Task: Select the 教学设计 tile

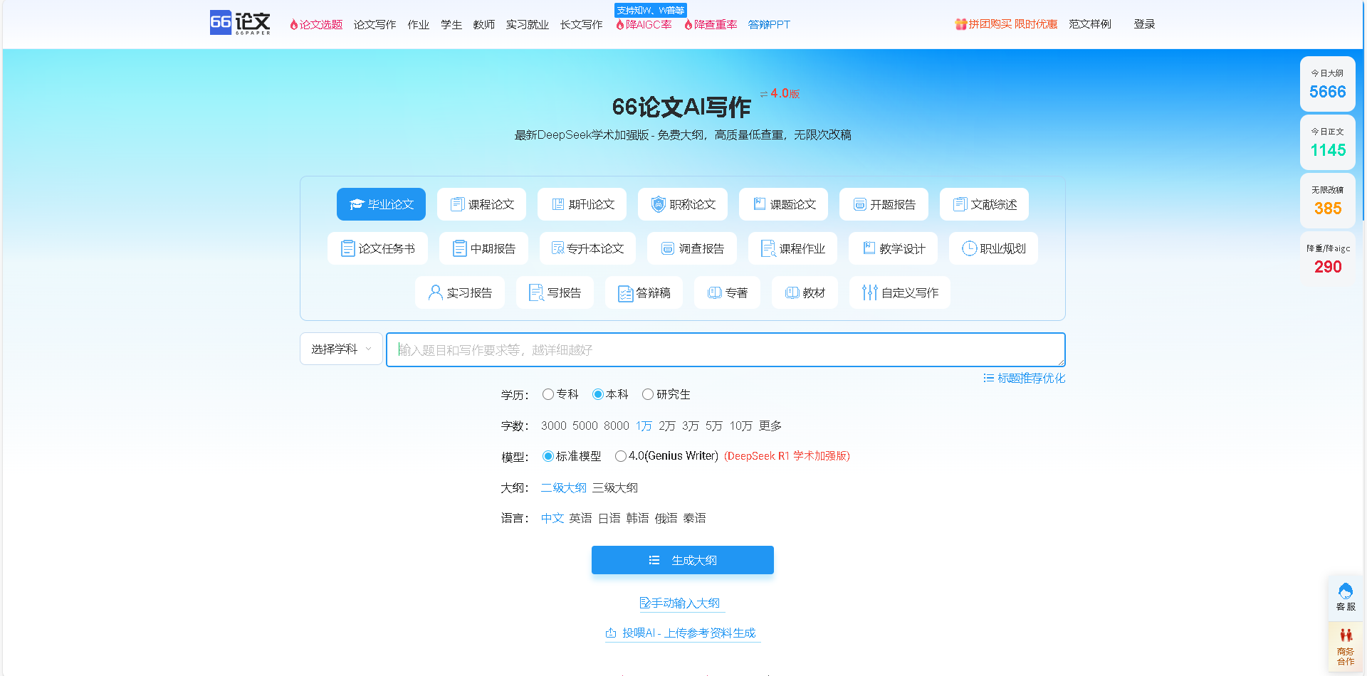Action: (893, 248)
